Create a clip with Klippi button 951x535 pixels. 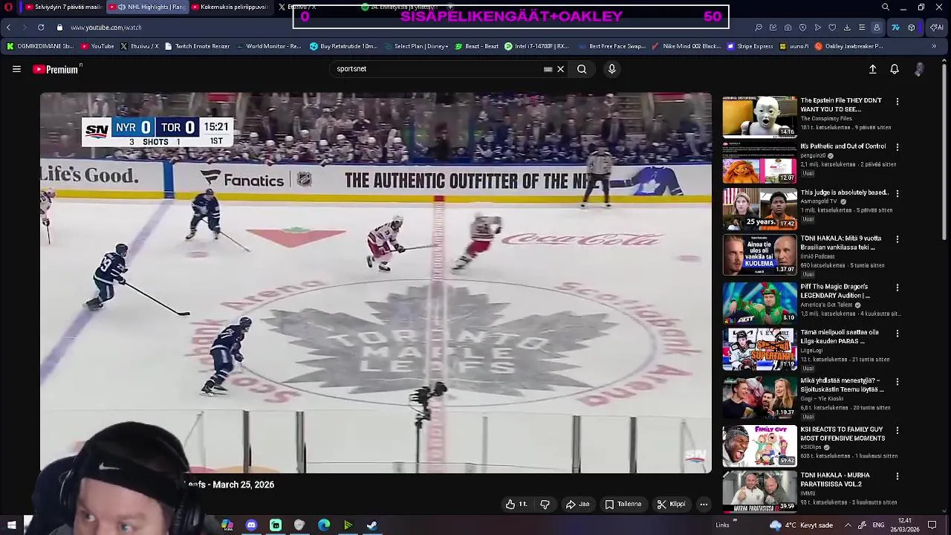click(671, 504)
